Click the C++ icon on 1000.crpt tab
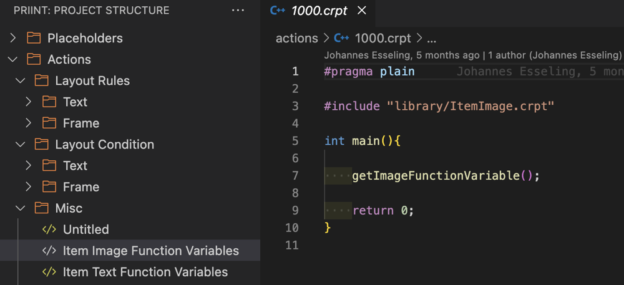The image size is (624, 285). 278,11
